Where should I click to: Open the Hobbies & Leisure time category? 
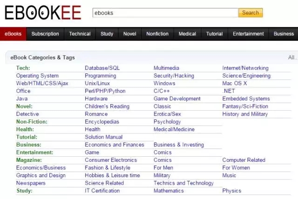[x=113, y=175]
